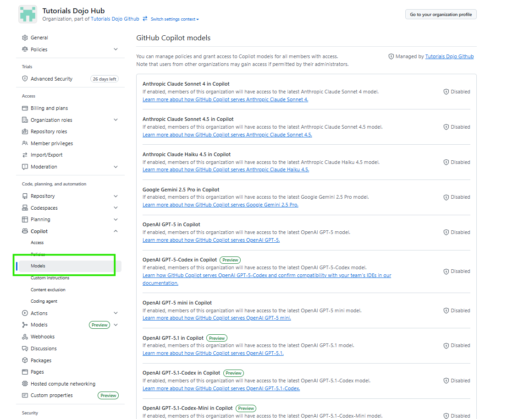Click the 26 days left trial badge
Image resolution: width=513 pixels, height=419 pixels.
pos(104,78)
